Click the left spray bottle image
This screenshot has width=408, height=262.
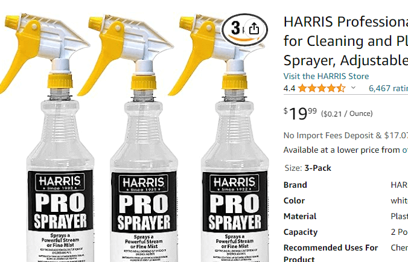coord(49,138)
